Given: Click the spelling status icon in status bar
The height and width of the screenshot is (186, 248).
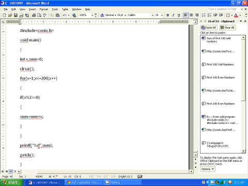Looking at the screenshot, I should click(x=140, y=176).
